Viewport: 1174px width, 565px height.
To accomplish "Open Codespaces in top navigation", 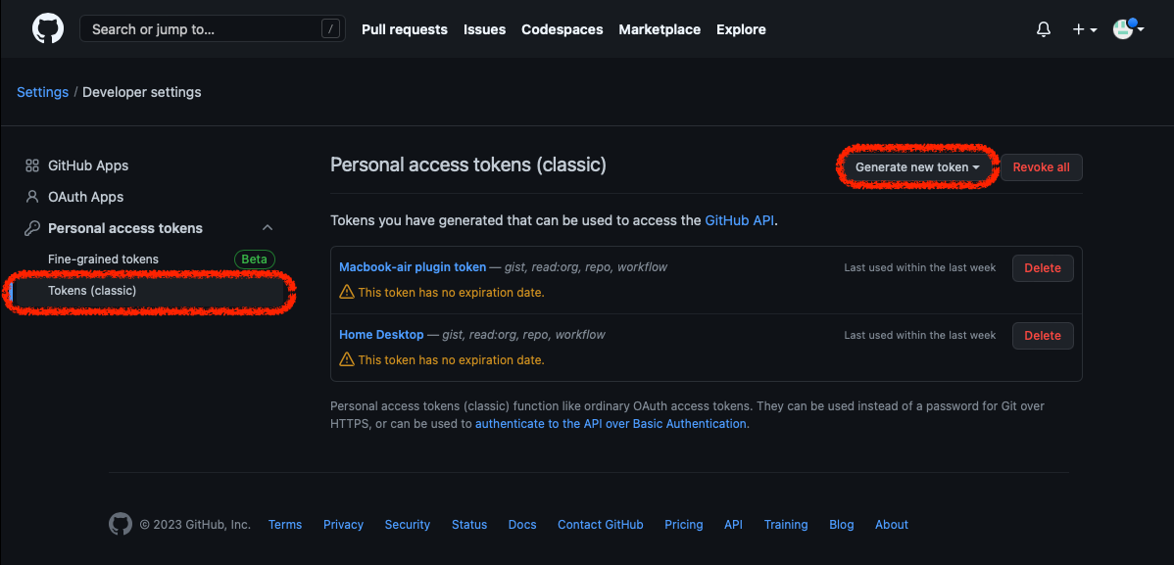I will click(563, 30).
